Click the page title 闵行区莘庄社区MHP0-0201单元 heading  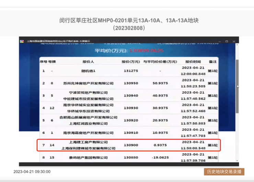[x=129, y=21]
